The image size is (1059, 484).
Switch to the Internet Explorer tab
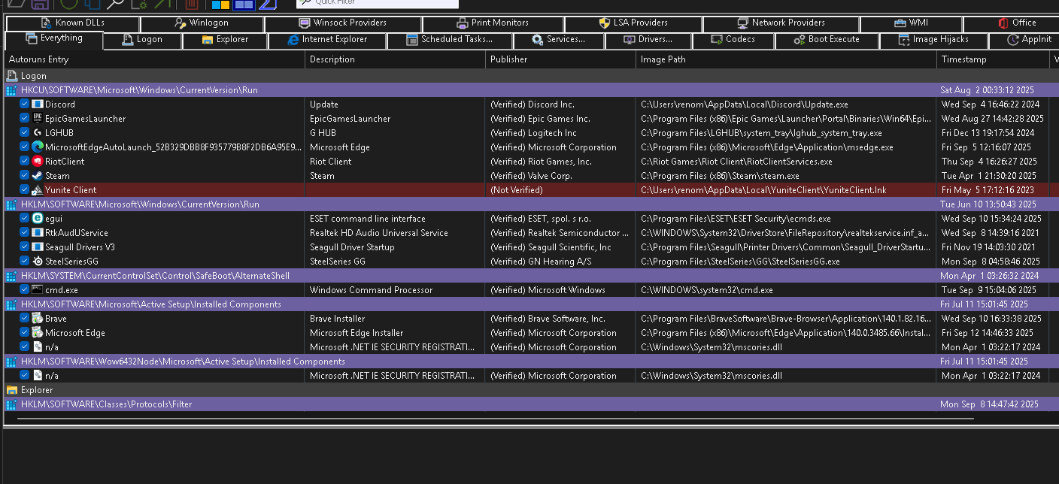point(328,40)
